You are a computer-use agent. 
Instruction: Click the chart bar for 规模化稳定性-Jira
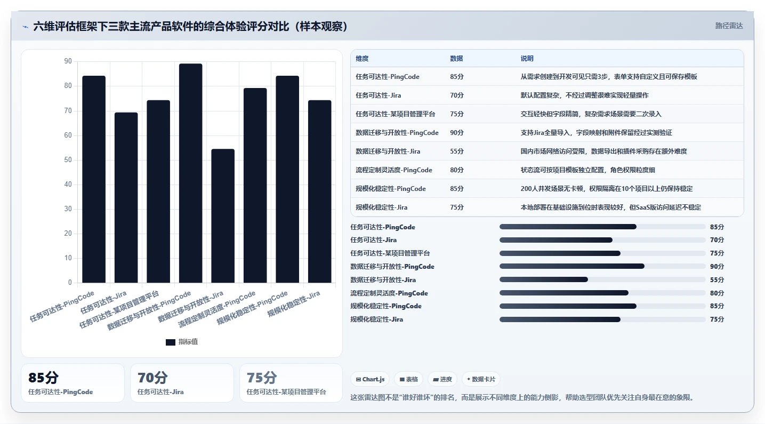tap(320, 191)
